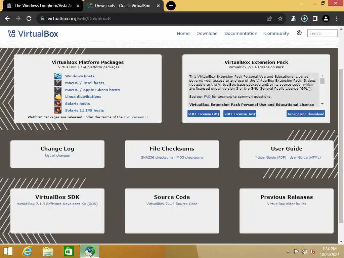The height and width of the screenshot is (258, 344).
Task: Click the Solaris 11 IPS hosts icon
Action: click(58, 110)
